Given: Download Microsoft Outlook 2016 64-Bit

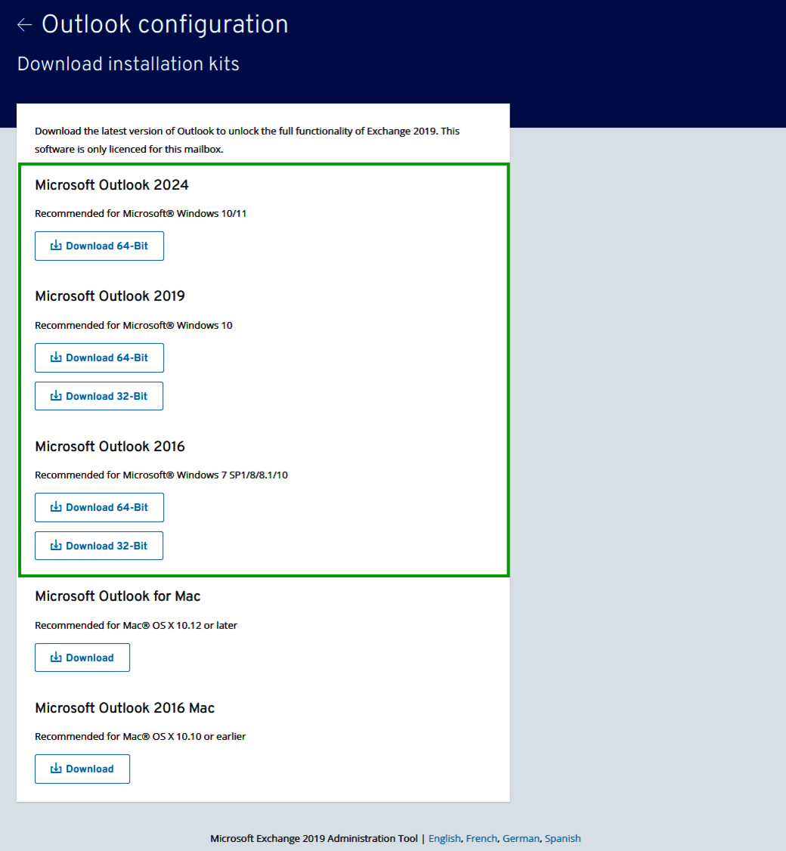Looking at the screenshot, I should [x=99, y=507].
